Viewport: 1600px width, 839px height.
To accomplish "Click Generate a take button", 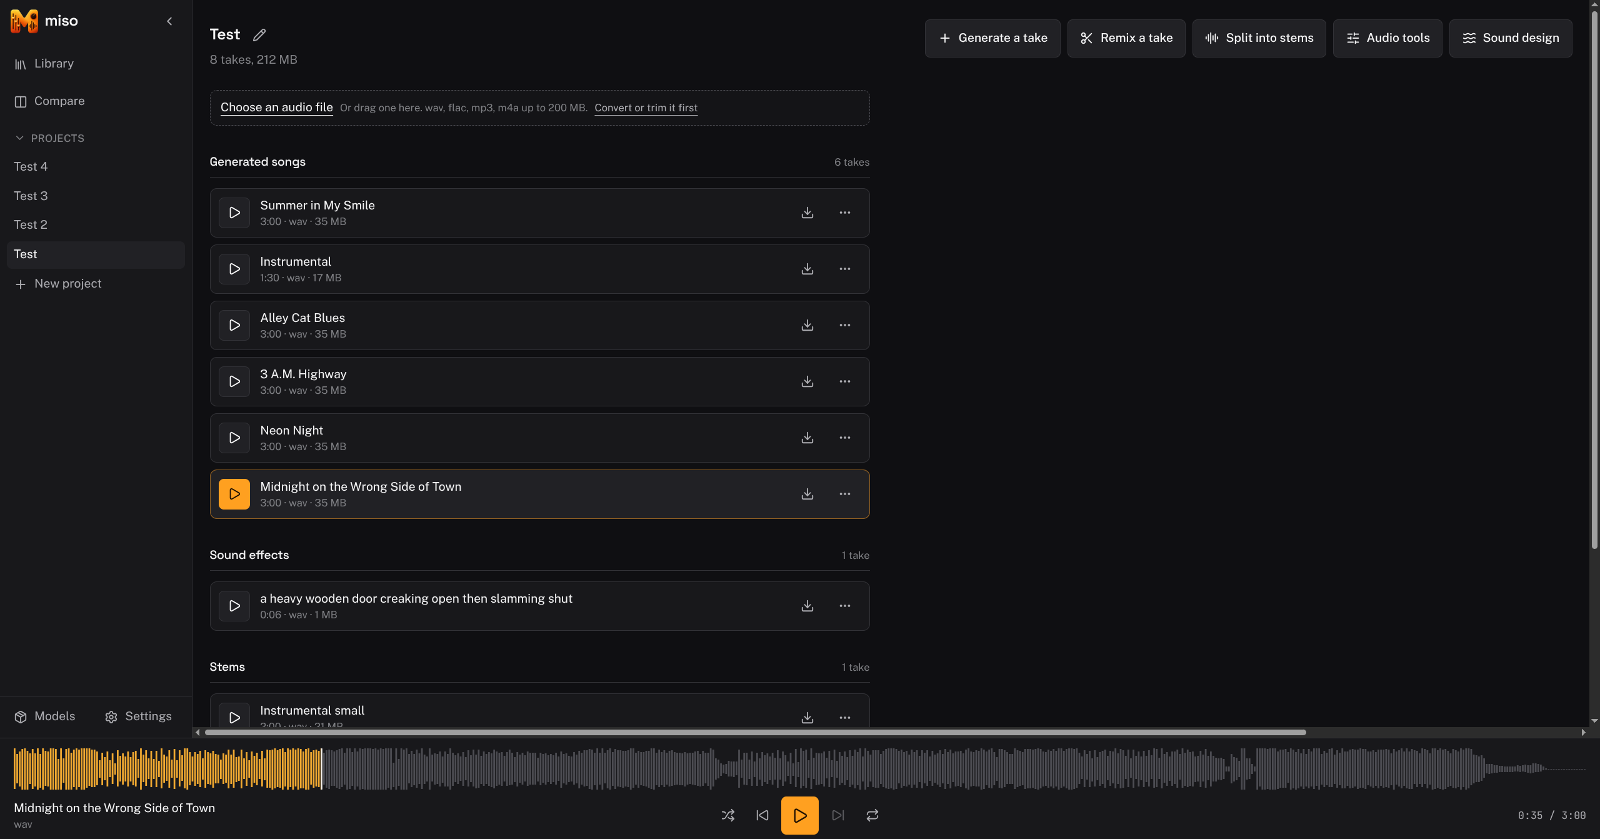I will (992, 38).
